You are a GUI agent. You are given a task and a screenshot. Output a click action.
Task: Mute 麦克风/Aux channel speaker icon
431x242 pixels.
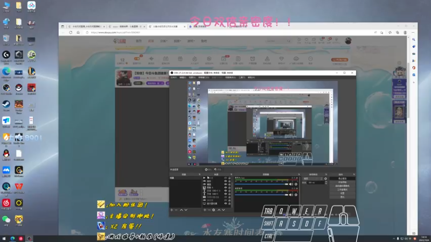291,184
